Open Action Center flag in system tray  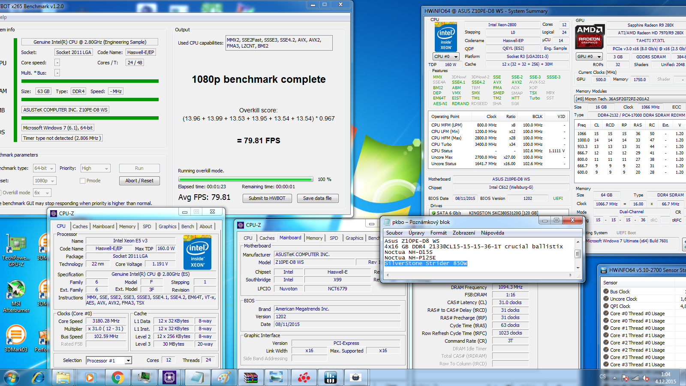[625, 378]
